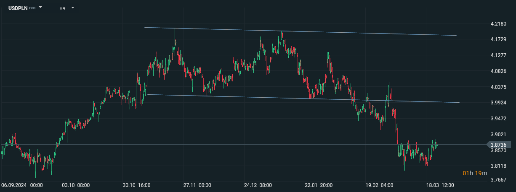Click the 3.9472 price axis label

tap(498, 119)
